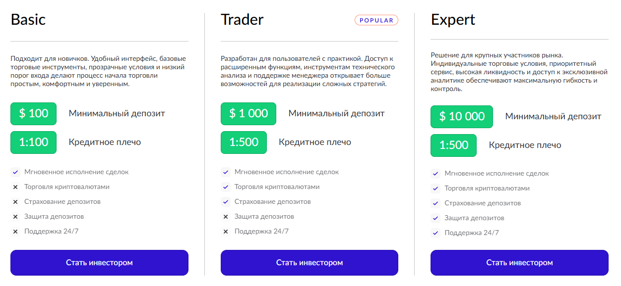The height and width of the screenshot is (286, 621).
Task: Click the cross icon beside Торговля криптовалютами in Basic
Action: [14, 187]
